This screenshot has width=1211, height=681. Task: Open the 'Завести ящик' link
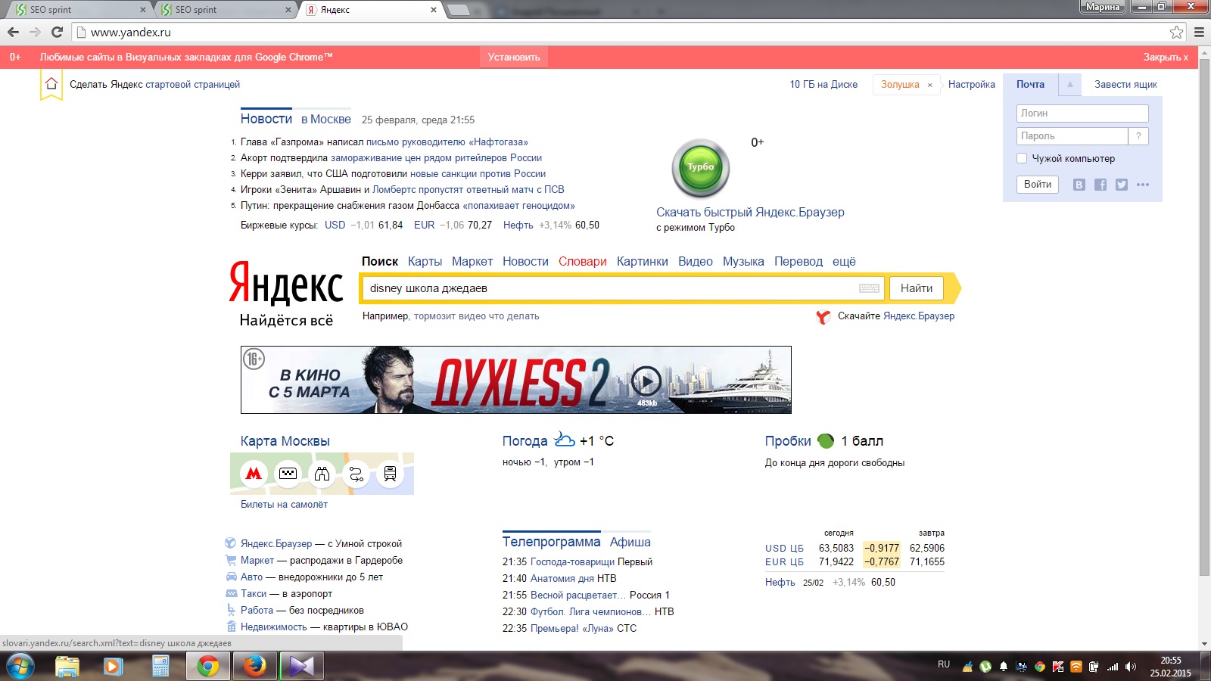pos(1125,84)
